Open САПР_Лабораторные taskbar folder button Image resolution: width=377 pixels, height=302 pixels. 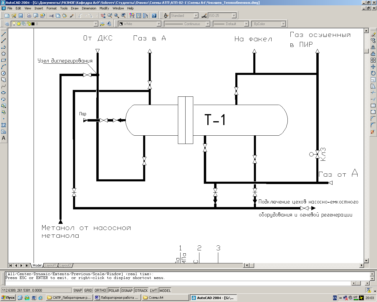pyautogui.click(x=69, y=298)
